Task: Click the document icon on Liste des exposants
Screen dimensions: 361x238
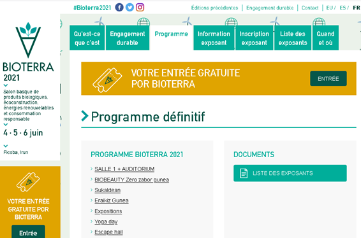Action: pos(244,173)
